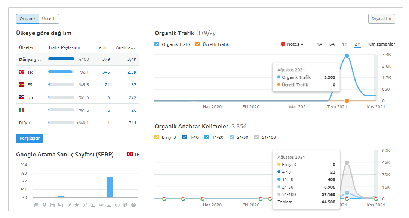
Task: Click the ES traffic share bar
Action: click(61, 84)
